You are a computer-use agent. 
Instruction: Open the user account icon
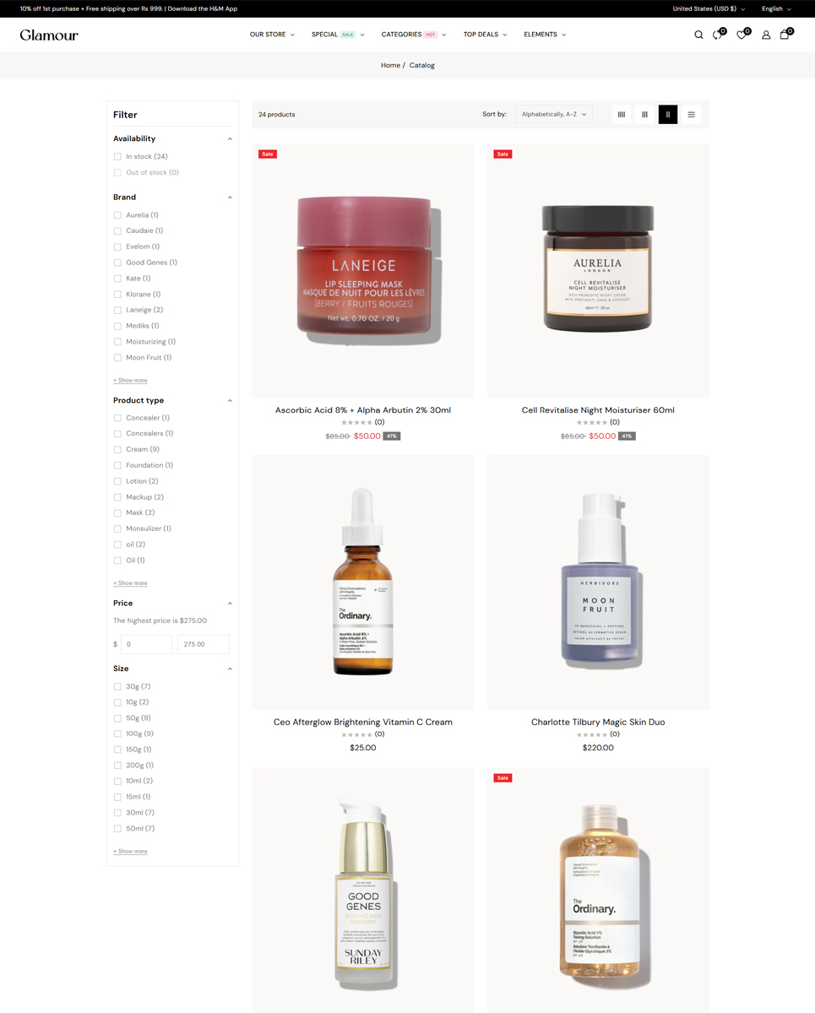(x=766, y=35)
